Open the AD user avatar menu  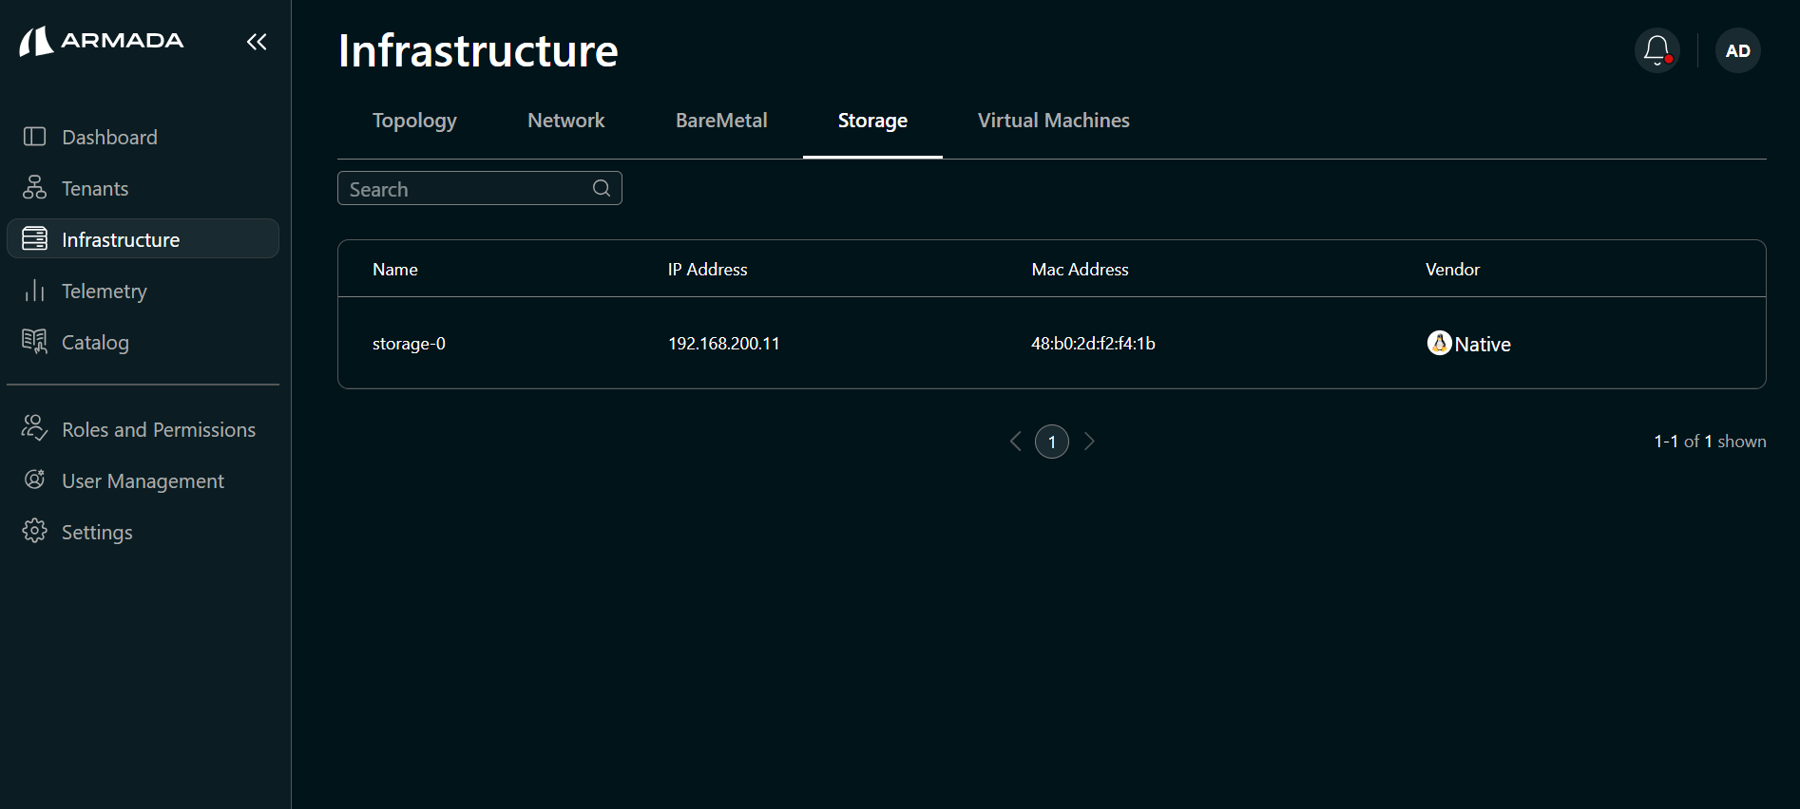coord(1738,50)
